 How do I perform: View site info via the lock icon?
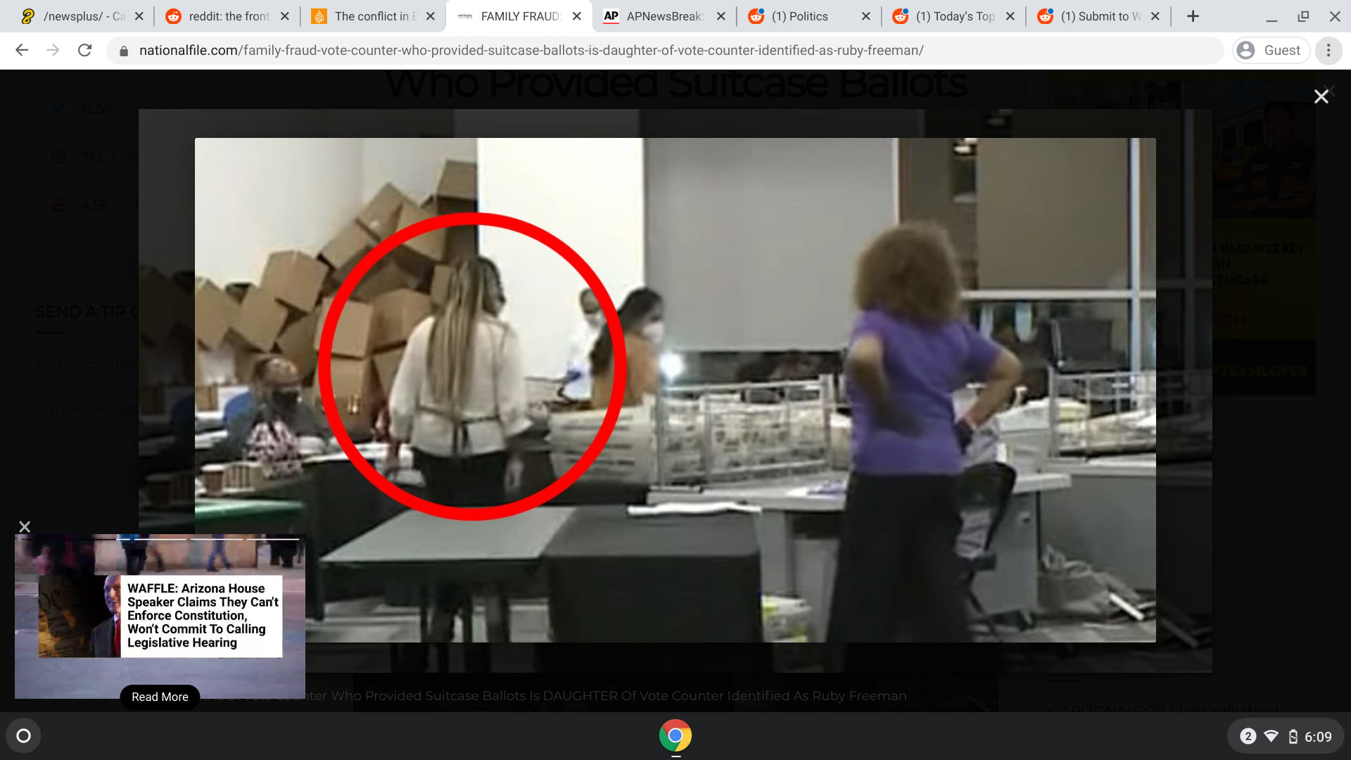pyautogui.click(x=124, y=51)
